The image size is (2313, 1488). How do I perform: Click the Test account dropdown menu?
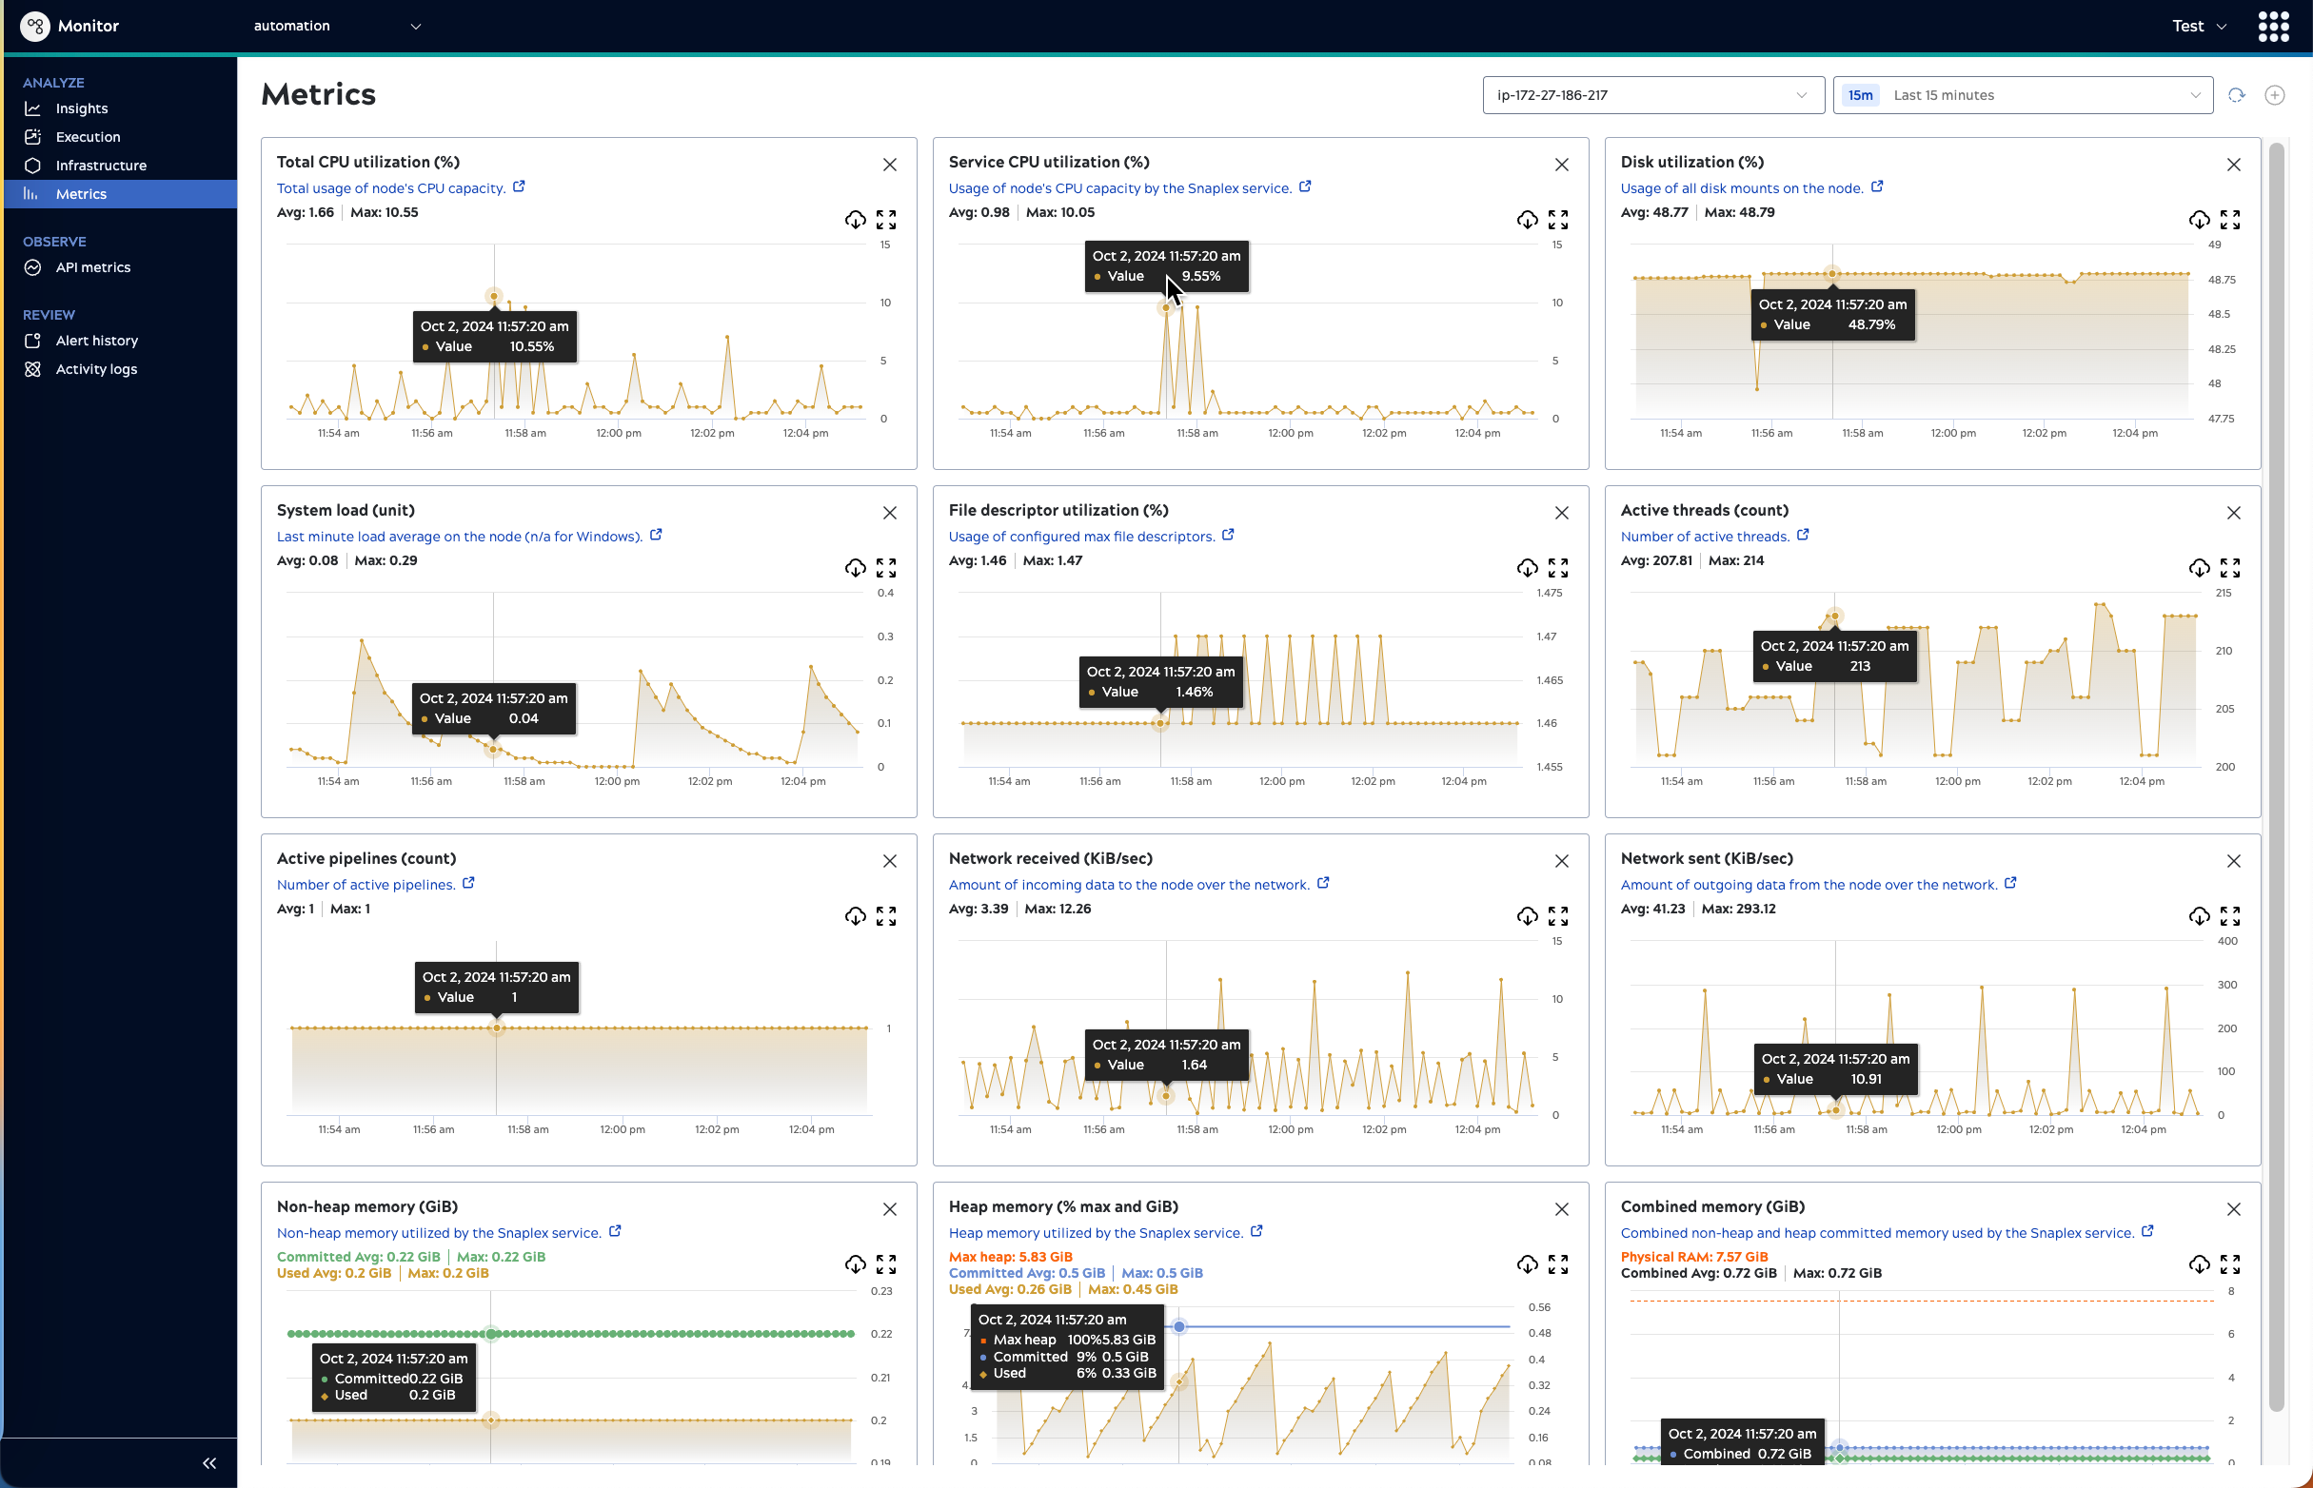click(x=2200, y=26)
